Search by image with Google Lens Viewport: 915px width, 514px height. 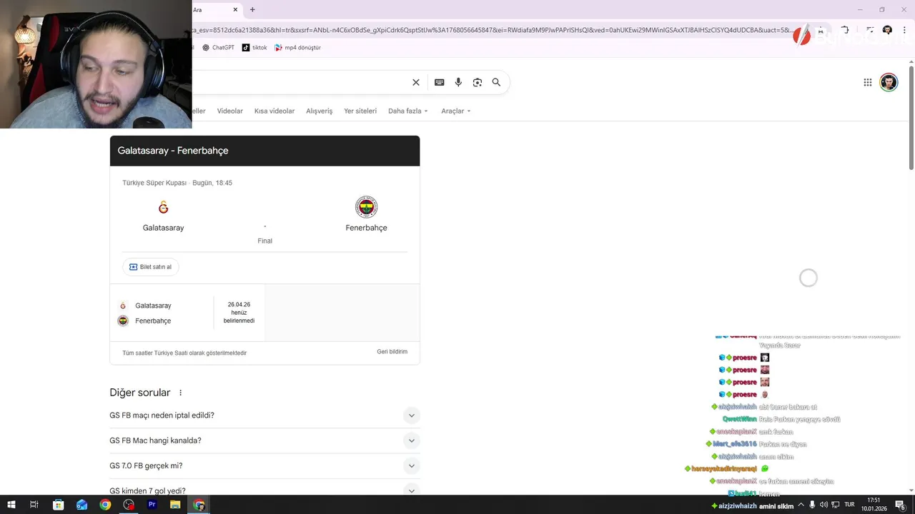click(x=478, y=82)
